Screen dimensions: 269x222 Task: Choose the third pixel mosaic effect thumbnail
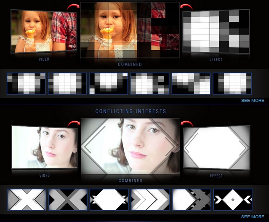click(109, 83)
